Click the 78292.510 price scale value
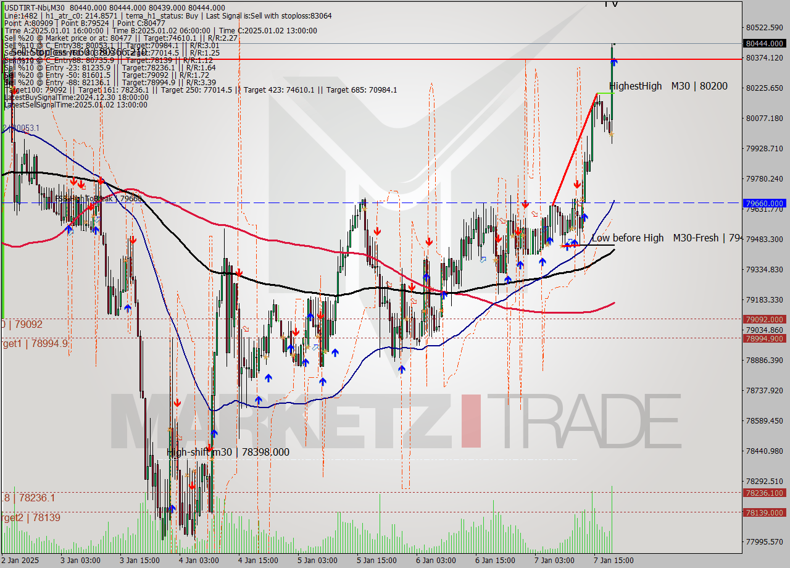The height and width of the screenshot is (568, 790). (x=764, y=482)
